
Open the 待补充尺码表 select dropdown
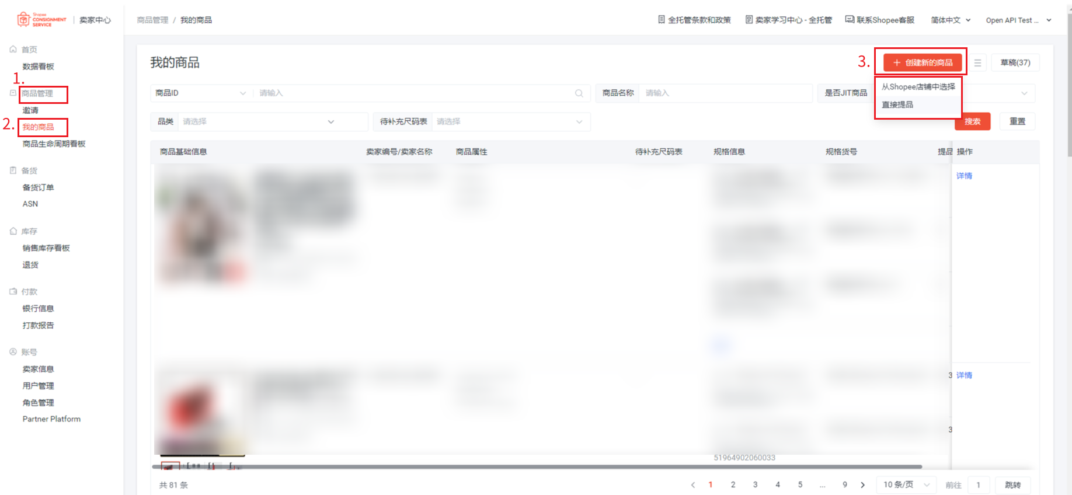click(511, 121)
